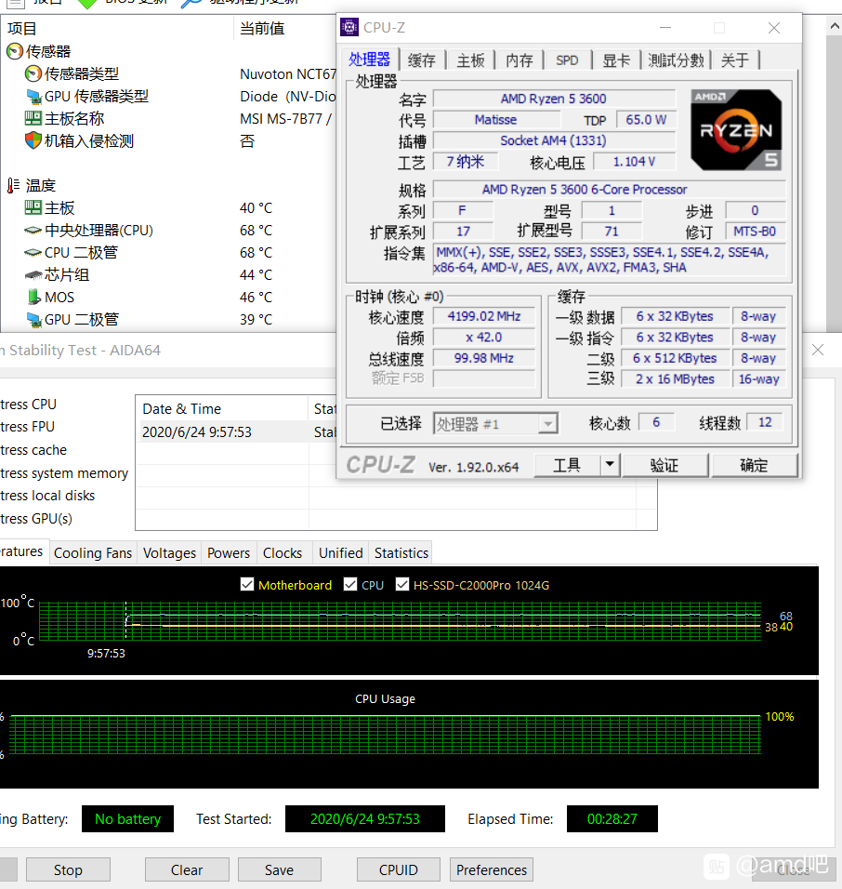Open the 工具 dropdown arrow in CPU-Z

[x=610, y=465]
